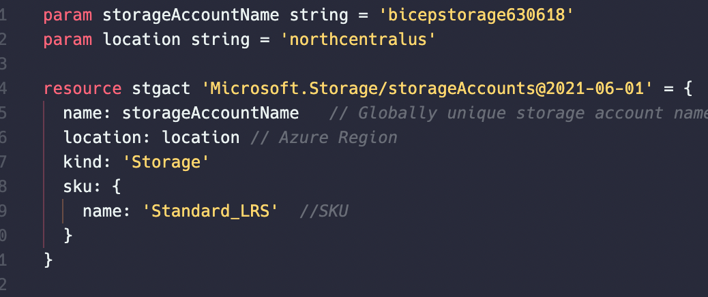Click the 'Globally unique storage account name' comment
The image size is (708, 297).
point(518,113)
